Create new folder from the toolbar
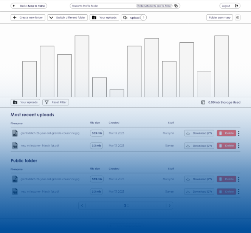 (x=28, y=18)
